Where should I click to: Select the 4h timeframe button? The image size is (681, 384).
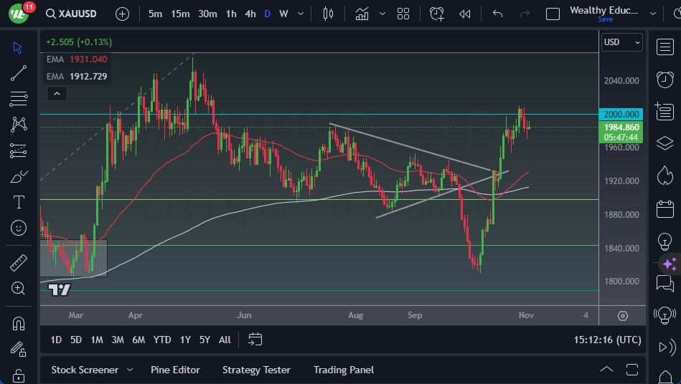click(250, 14)
